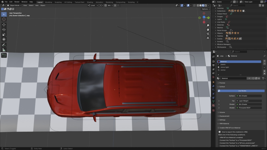The width and height of the screenshot is (267, 150).
Task: Activate the Measure tool
Action: tap(4, 49)
